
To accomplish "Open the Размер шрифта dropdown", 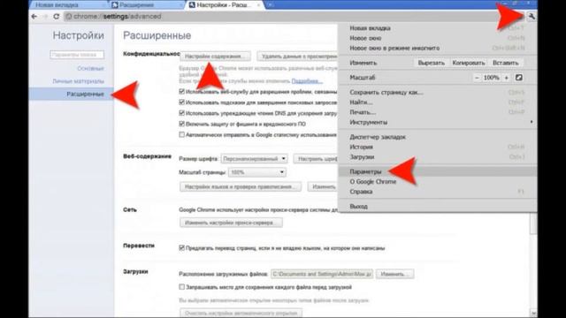I will 254,159.
